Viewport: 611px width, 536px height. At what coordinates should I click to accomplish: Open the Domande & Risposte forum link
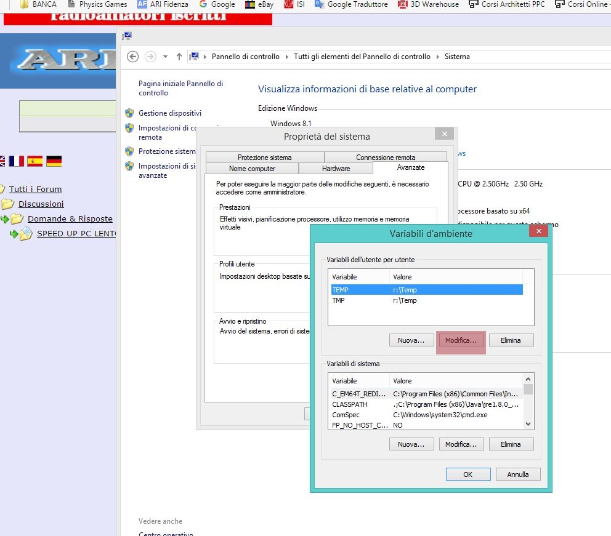coord(70,219)
